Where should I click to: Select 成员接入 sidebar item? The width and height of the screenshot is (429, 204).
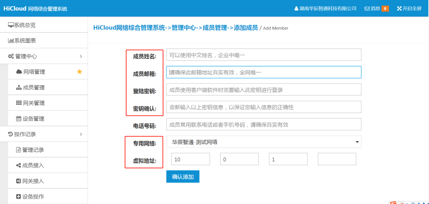[33, 165]
